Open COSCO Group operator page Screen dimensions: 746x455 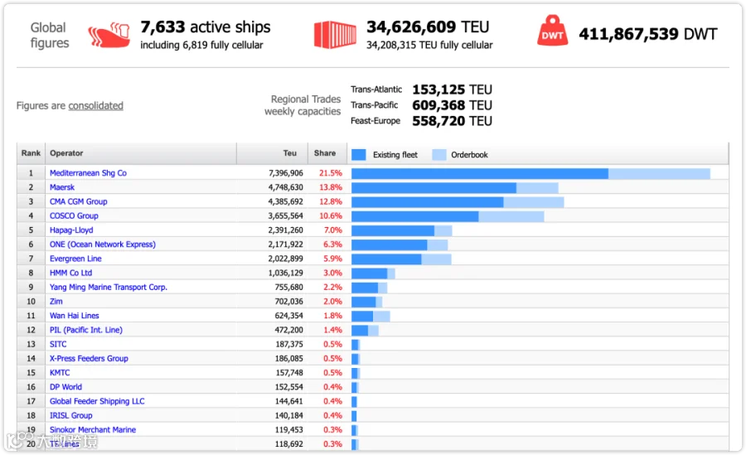[74, 215]
